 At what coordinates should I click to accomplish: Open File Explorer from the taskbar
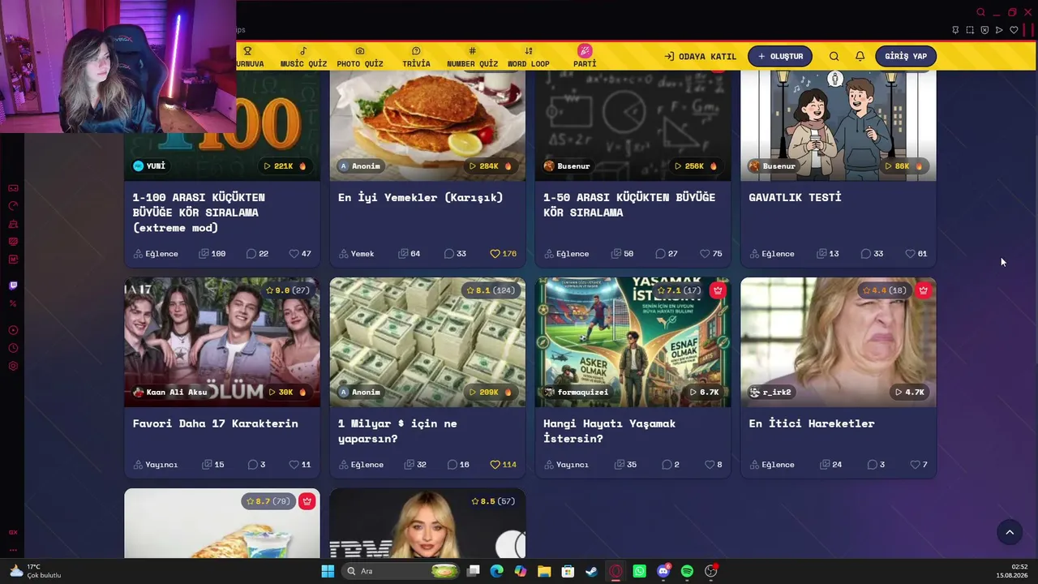pyautogui.click(x=544, y=571)
